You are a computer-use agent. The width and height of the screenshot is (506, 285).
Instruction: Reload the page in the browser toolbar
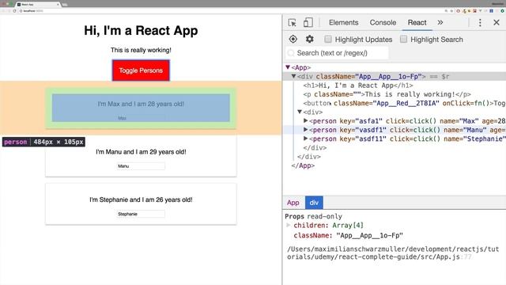click(x=14, y=10)
